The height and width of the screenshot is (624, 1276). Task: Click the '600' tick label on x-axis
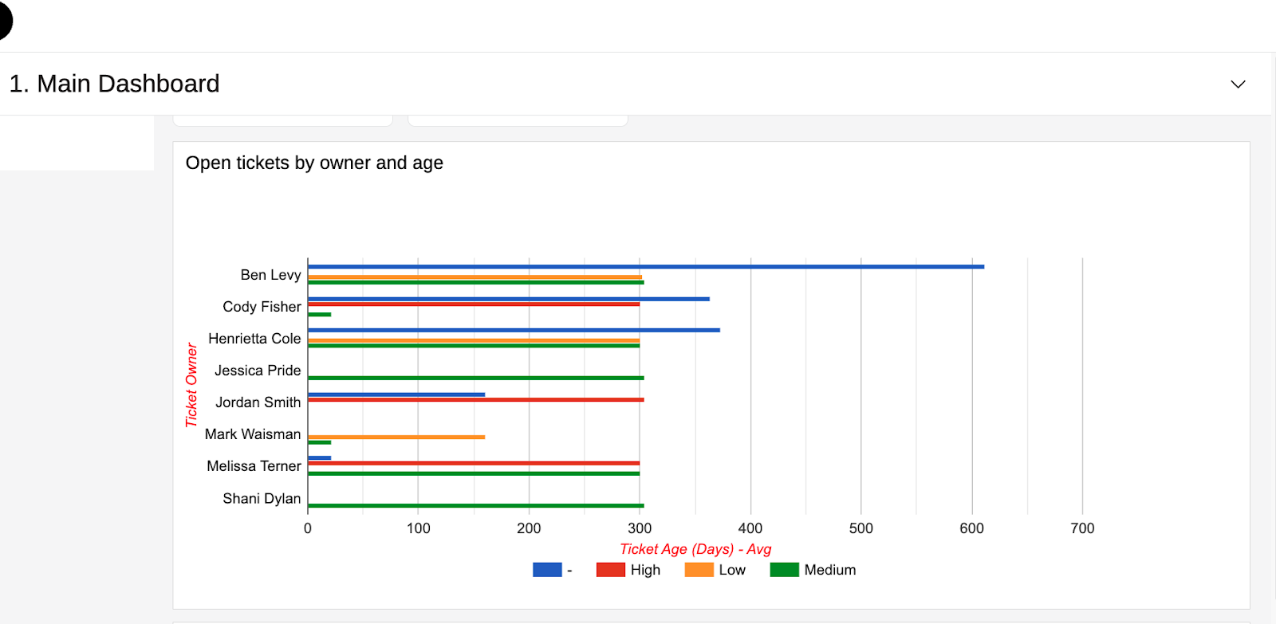[x=972, y=528]
